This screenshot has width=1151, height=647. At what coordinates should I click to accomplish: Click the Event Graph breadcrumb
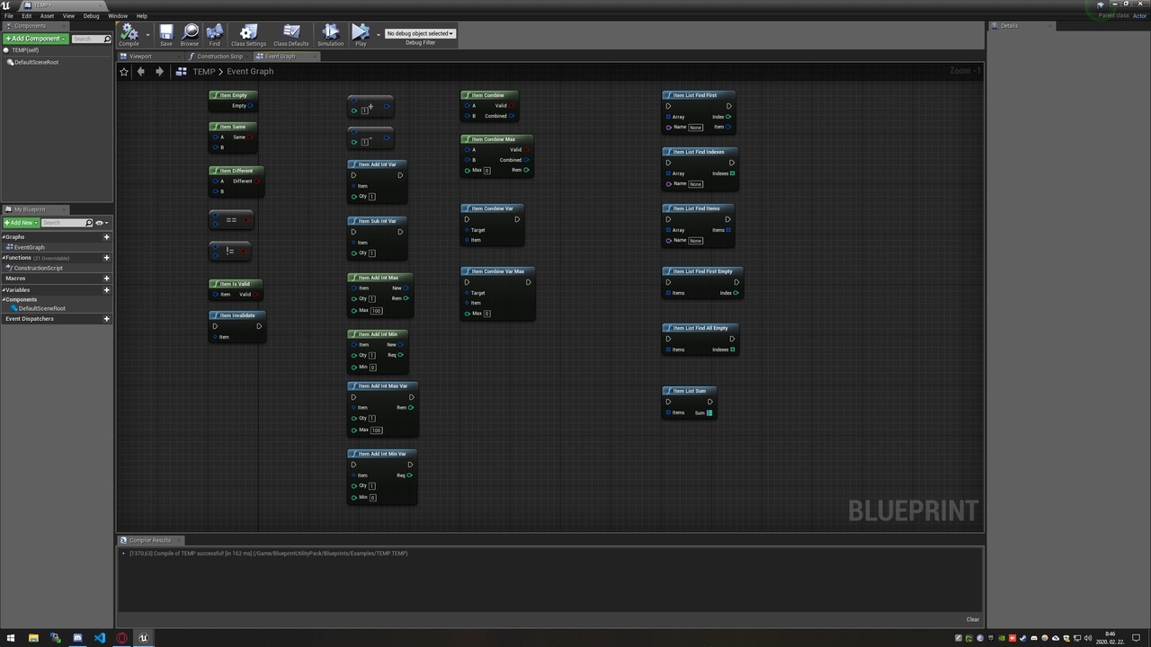pos(250,72)
